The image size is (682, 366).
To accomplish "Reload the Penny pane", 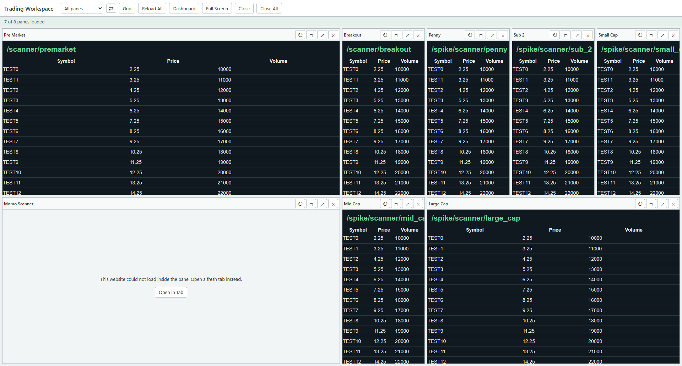I will point(470,35).
